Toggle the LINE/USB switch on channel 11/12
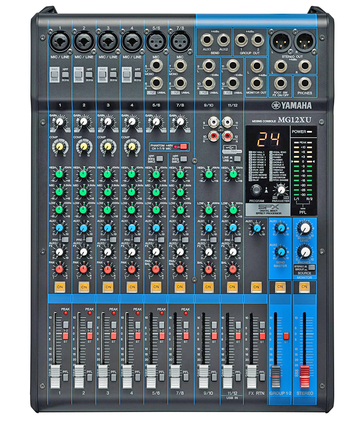The height and width of the screenshot is (421, 364). click(237, 159)
